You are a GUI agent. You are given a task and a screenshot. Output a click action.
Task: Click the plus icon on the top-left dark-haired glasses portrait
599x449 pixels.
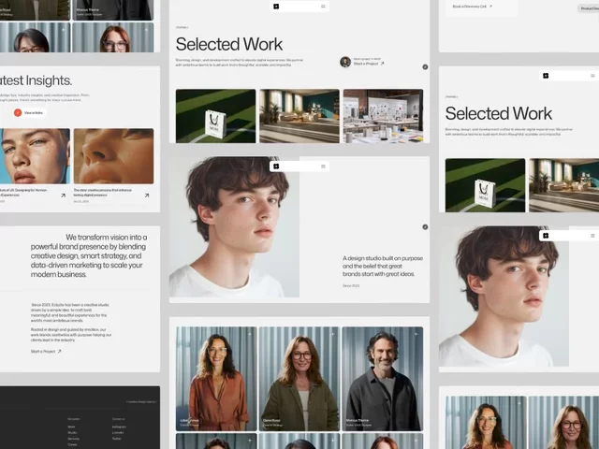point(64,29)
